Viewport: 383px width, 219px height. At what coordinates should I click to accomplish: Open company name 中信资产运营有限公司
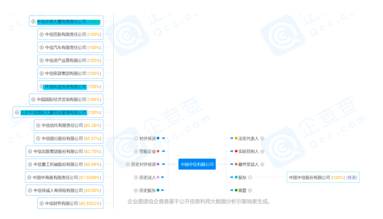click(x=66, y=61)
